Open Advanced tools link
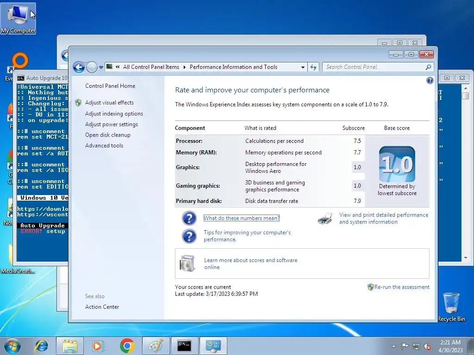Viewport: 474px width, 355px height. click(x=104, y=146)
